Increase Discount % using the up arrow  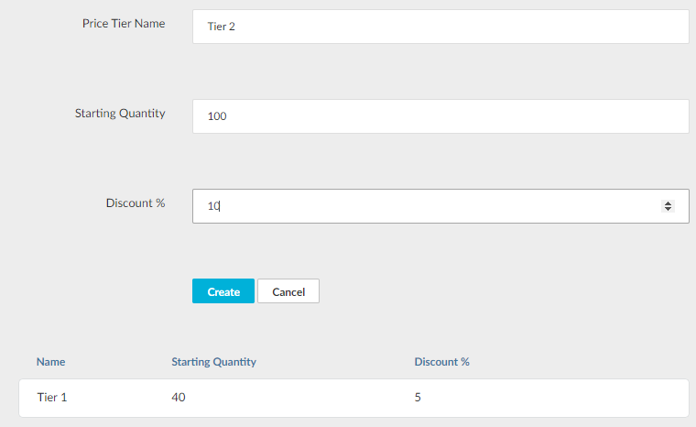(668, 203)
